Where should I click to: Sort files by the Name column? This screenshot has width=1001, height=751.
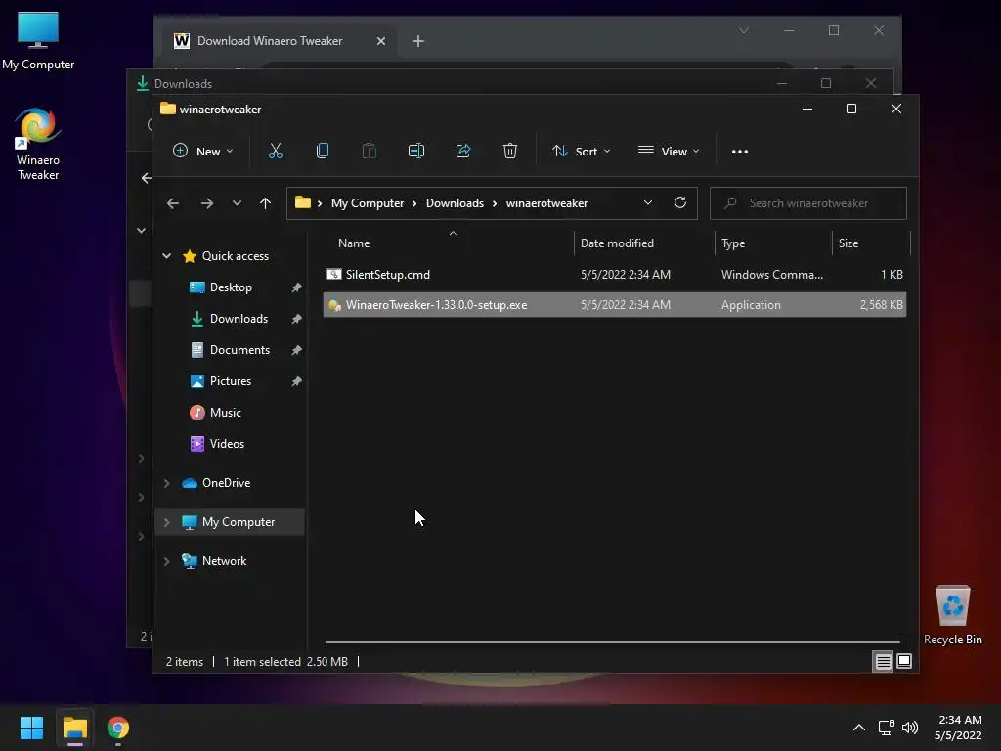click(354, 243)
